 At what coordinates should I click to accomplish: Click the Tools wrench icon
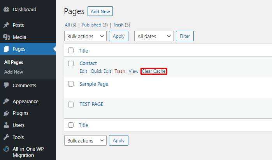pos(6,137)
